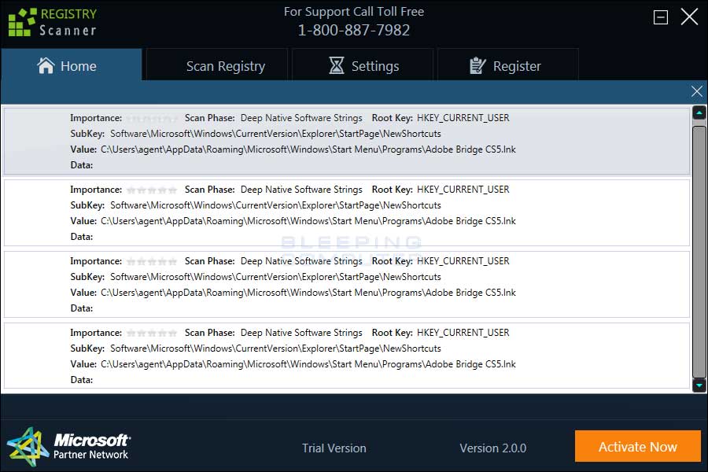Click the scrollbar down arrow
The height and width of the screenshot is (472, 708).
[699, 385]
